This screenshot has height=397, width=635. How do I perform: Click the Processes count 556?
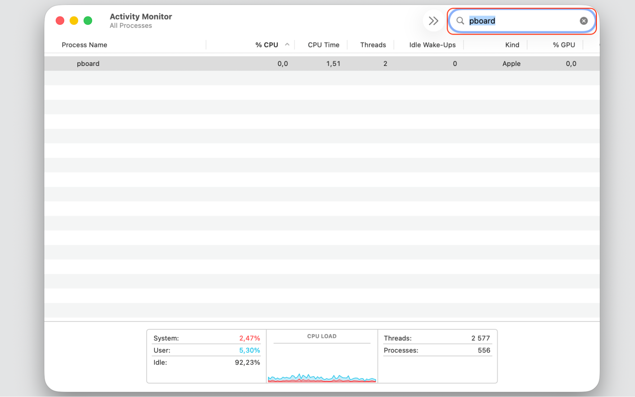coord(484,350)
